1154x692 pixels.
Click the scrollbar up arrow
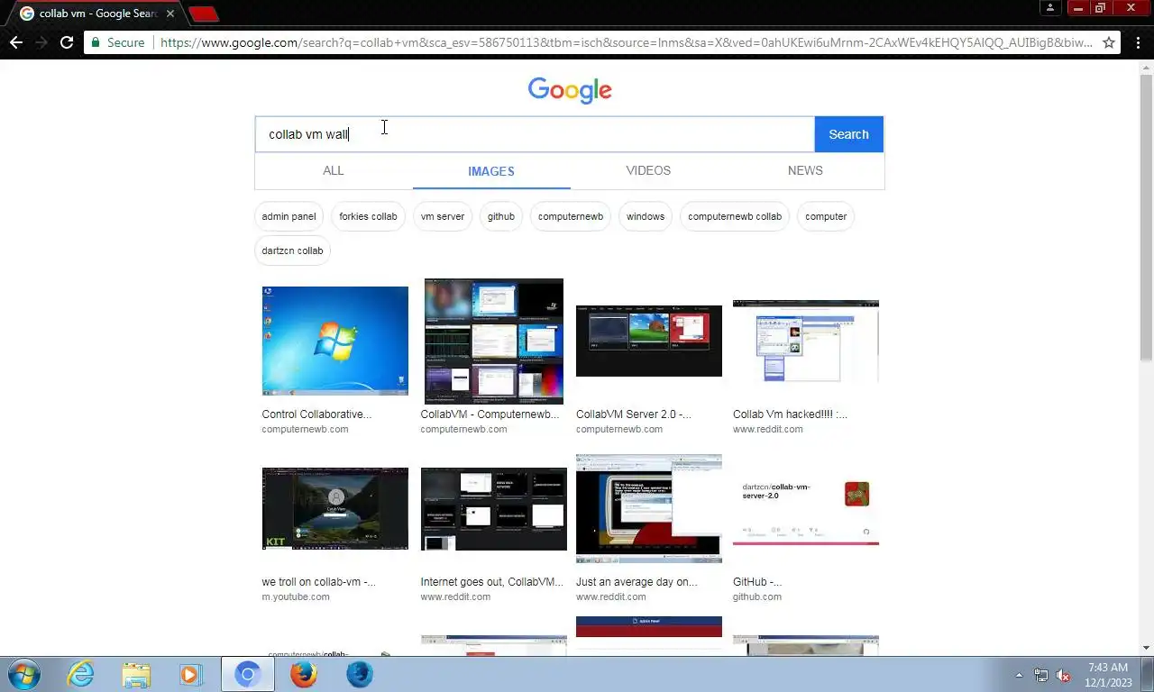(1146, 67)
